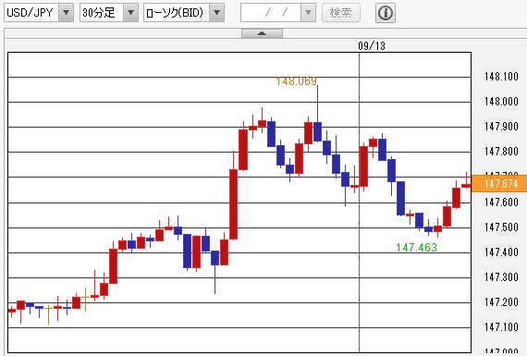Click the date input field
The height and width of the screenshot is (356, 527).
pos(271,13)
